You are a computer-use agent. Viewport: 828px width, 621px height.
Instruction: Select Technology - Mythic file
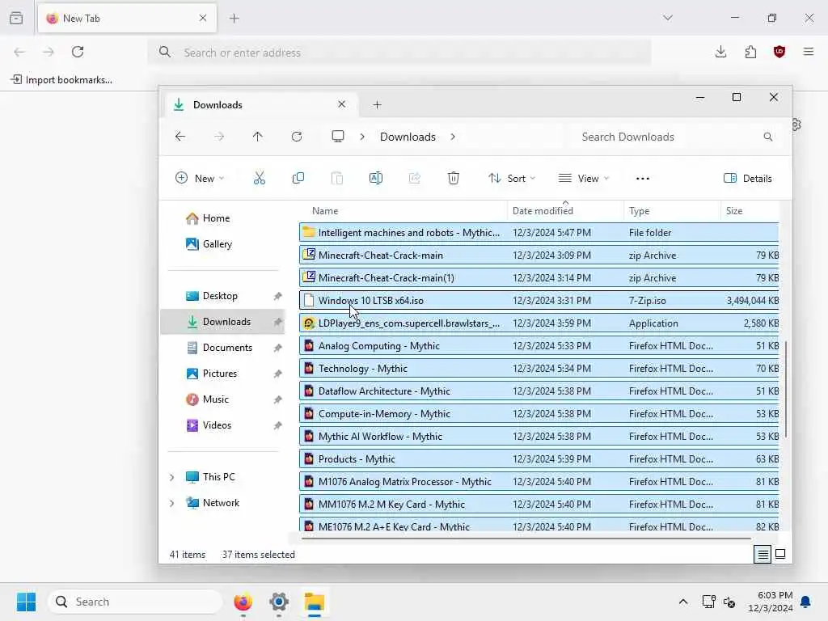pos(539,369)
